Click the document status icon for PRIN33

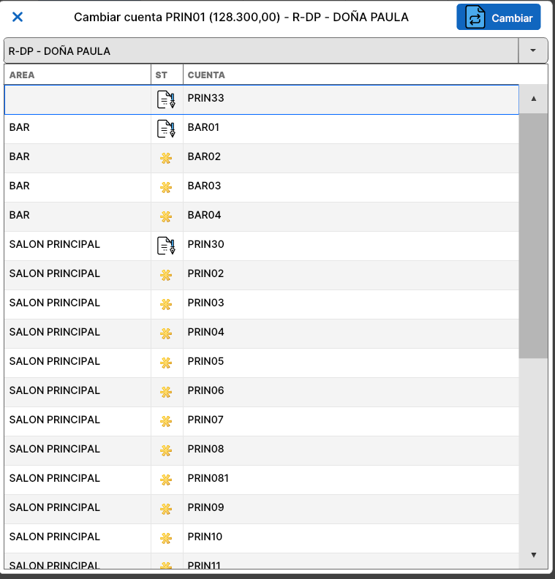166,99
